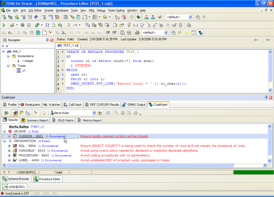Screen dimensions: 274x197
Task: Click navigate back arrow above editor
Action: click(x=256, y=40)
